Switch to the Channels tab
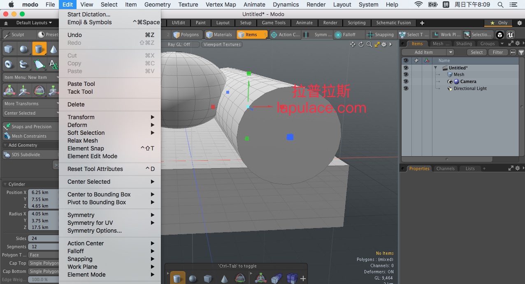The height and width of the screenshot is (284, 525). [445, 169]
